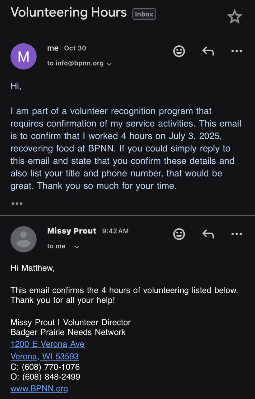Tap the purple M sender avatar
This screenshot has width=255, height=399.
pos(24,56)
